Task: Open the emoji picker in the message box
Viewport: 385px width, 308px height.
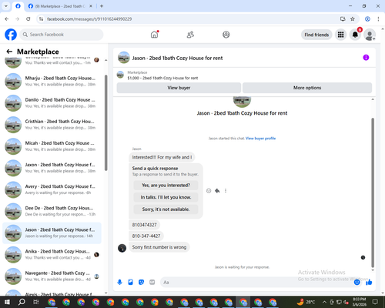Action: click(357, 283)
